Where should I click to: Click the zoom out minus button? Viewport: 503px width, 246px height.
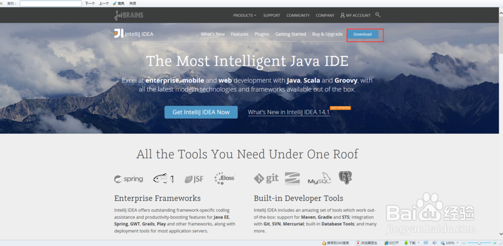[464, 243]
